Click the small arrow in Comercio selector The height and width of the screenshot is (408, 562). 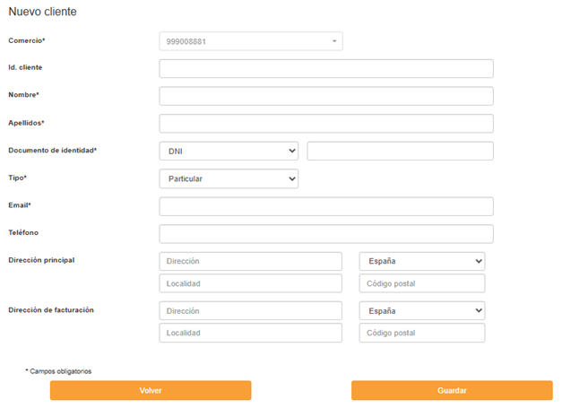tap(333, 41)
